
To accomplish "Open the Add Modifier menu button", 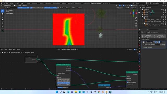I will click(154, 39).
